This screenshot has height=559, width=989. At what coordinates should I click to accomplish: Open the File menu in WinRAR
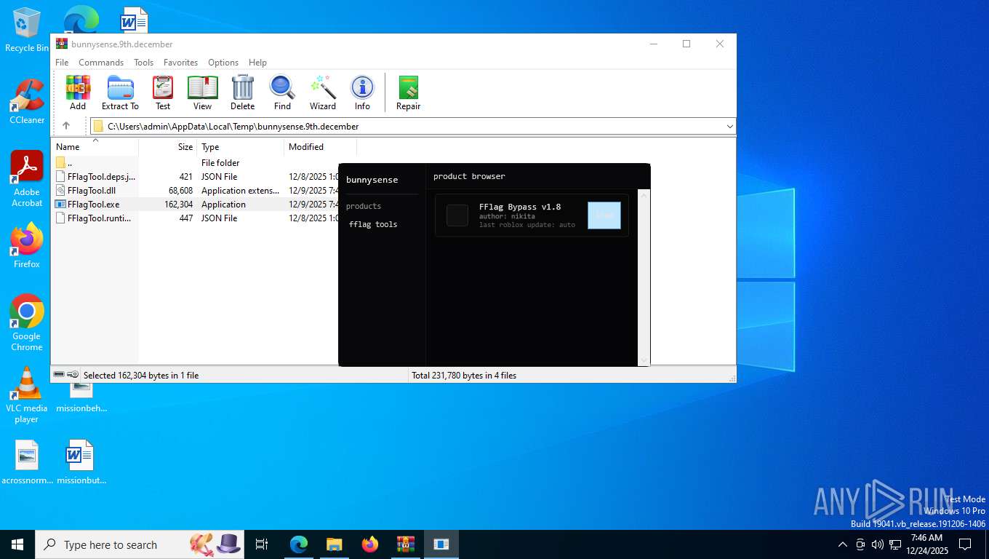pos(62,63)
